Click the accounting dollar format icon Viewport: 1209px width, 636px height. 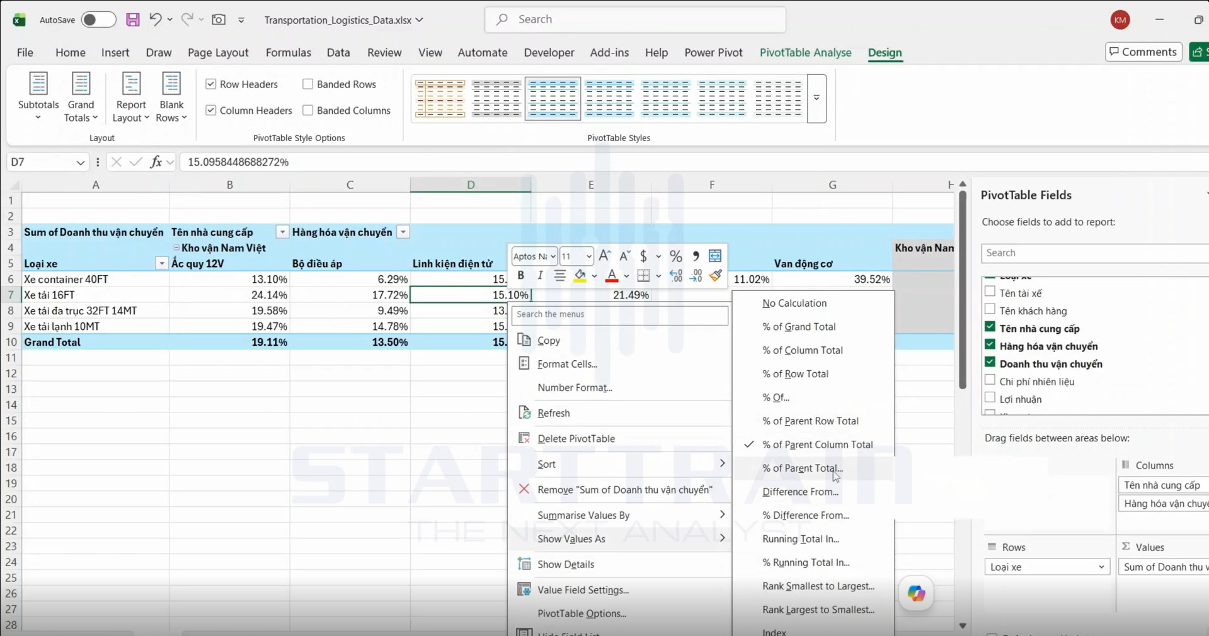pos(643,256)
